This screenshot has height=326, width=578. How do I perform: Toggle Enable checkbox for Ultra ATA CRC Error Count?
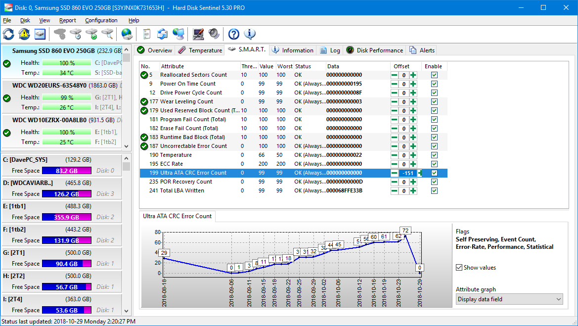coord(434,173)
